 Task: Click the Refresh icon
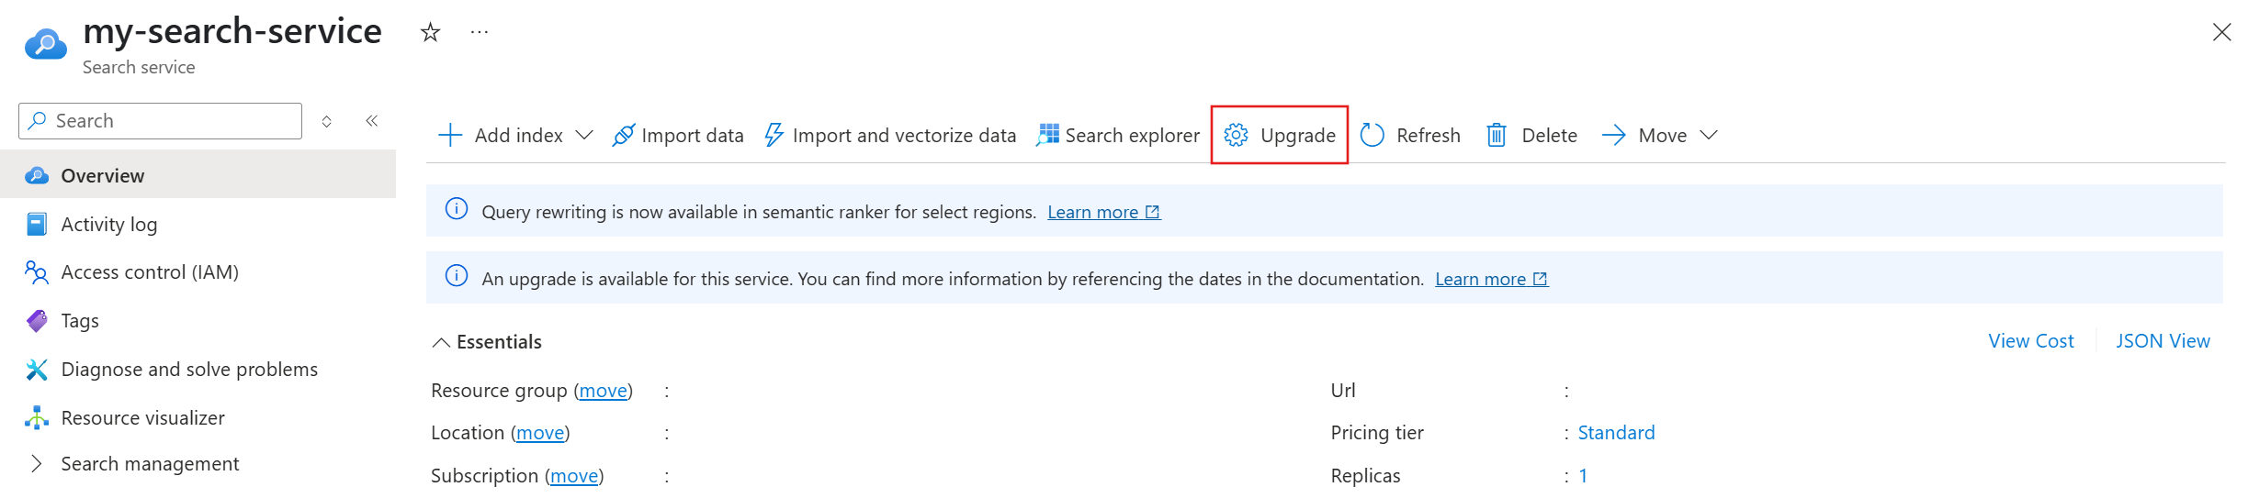point(1372,136)
